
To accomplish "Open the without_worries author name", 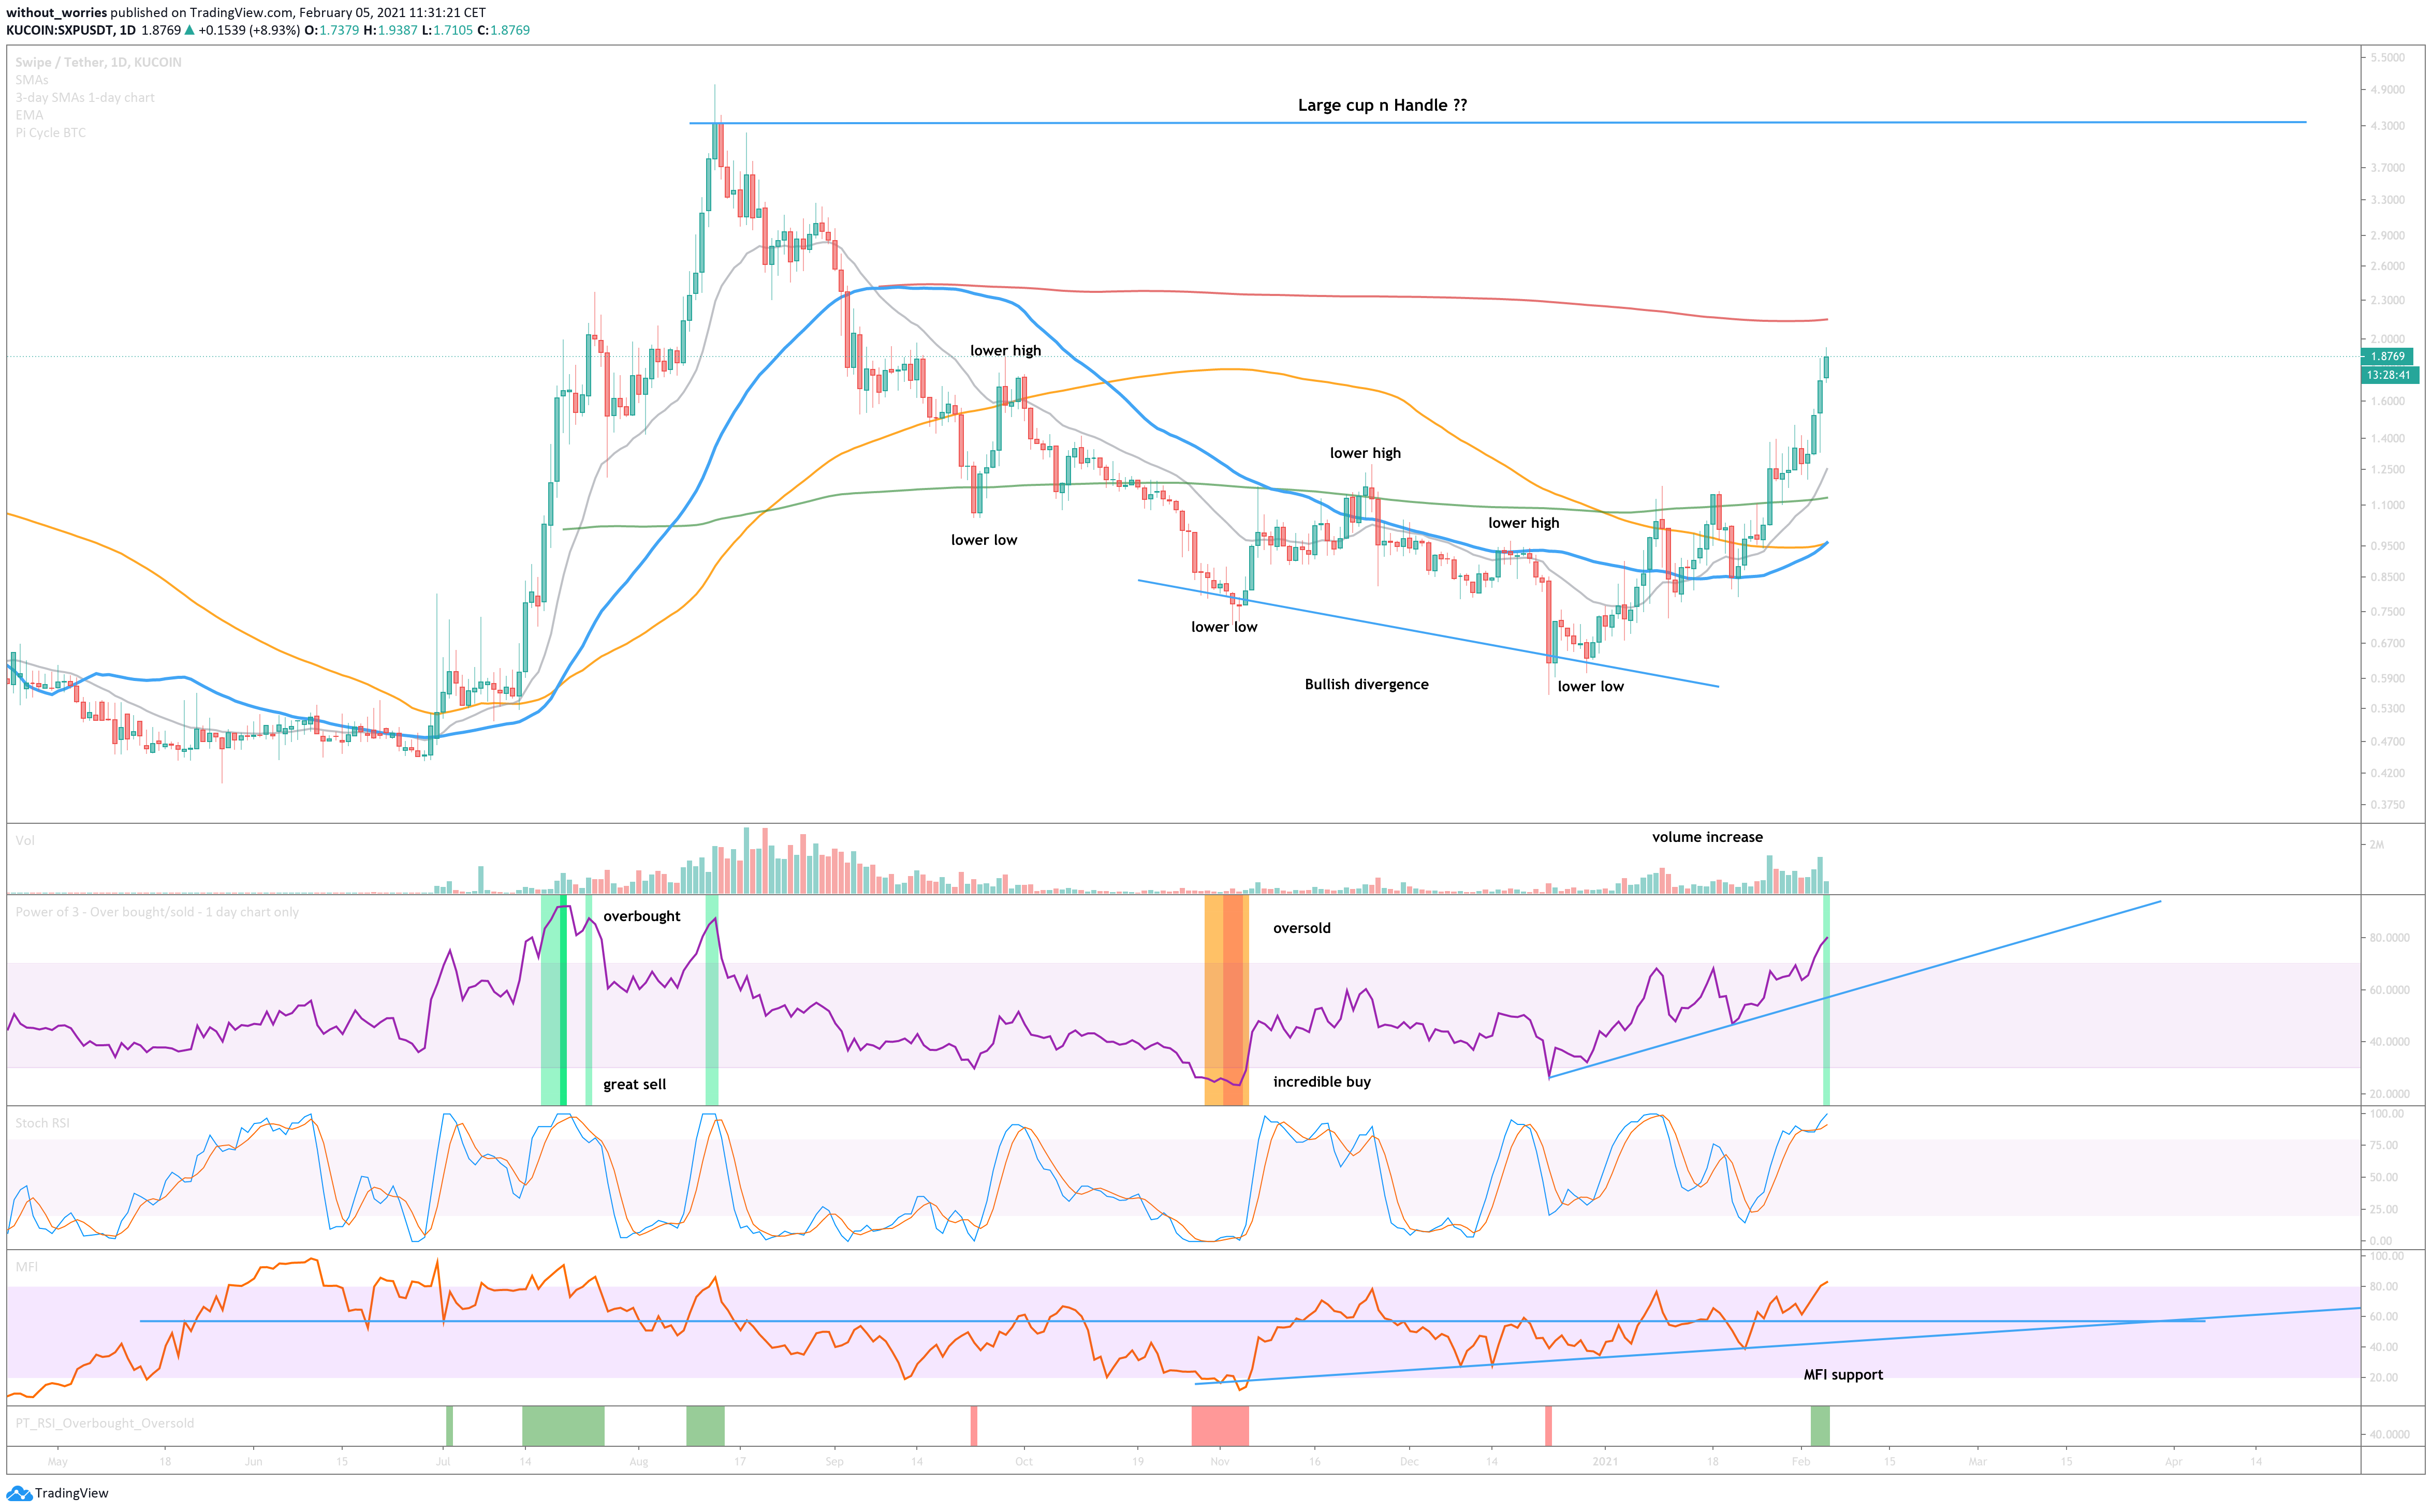I will (56, 13).
